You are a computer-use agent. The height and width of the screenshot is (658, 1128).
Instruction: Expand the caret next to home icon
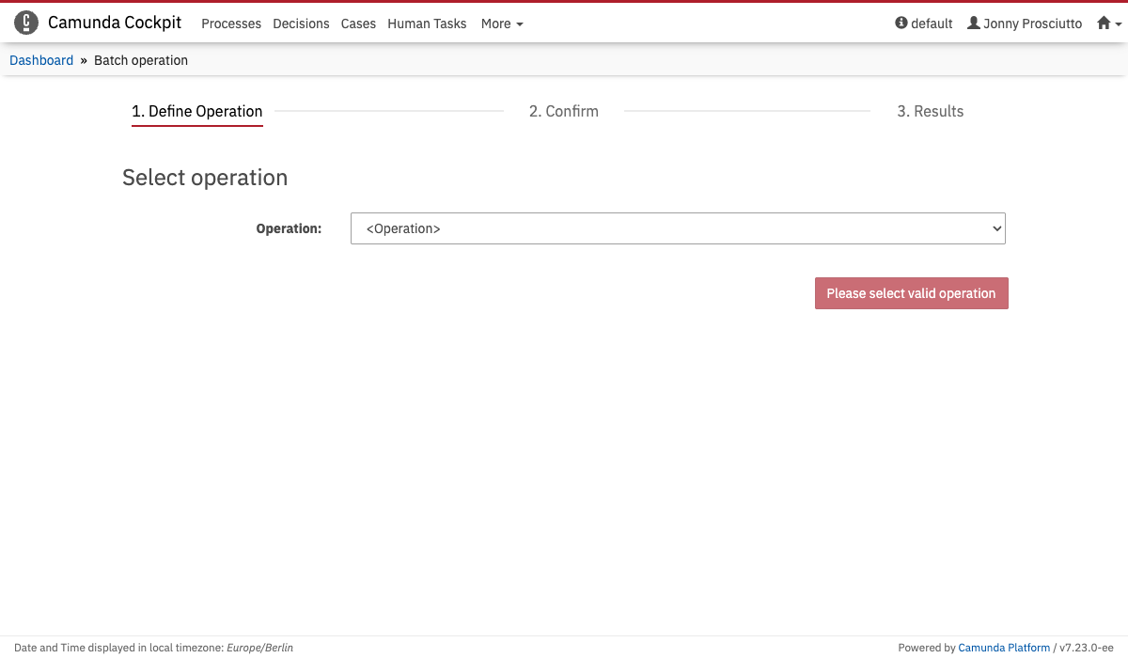coord(1118,24)
